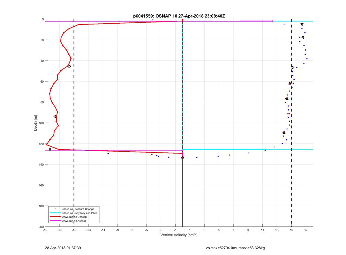Select the 'Vertical Velocity [cm/s]' x-axis label
This screenshot has height=255, width=346.
click(179, 235)
